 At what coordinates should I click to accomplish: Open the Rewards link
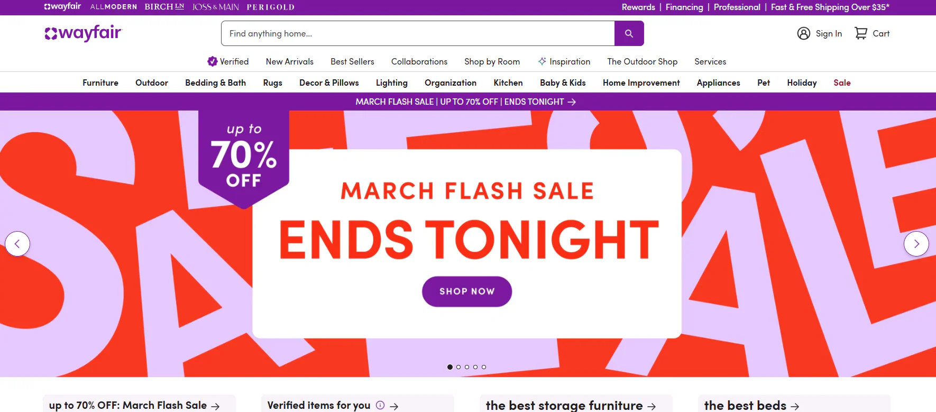[638, 7]
